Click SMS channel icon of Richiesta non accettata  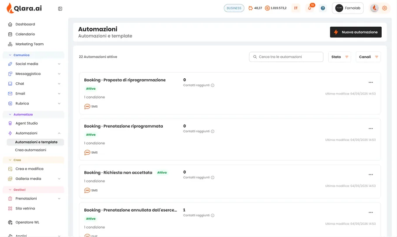coord(87,190)
